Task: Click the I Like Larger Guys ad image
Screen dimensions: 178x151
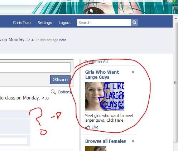Action: pyautogui.click(x=105, y=96)
